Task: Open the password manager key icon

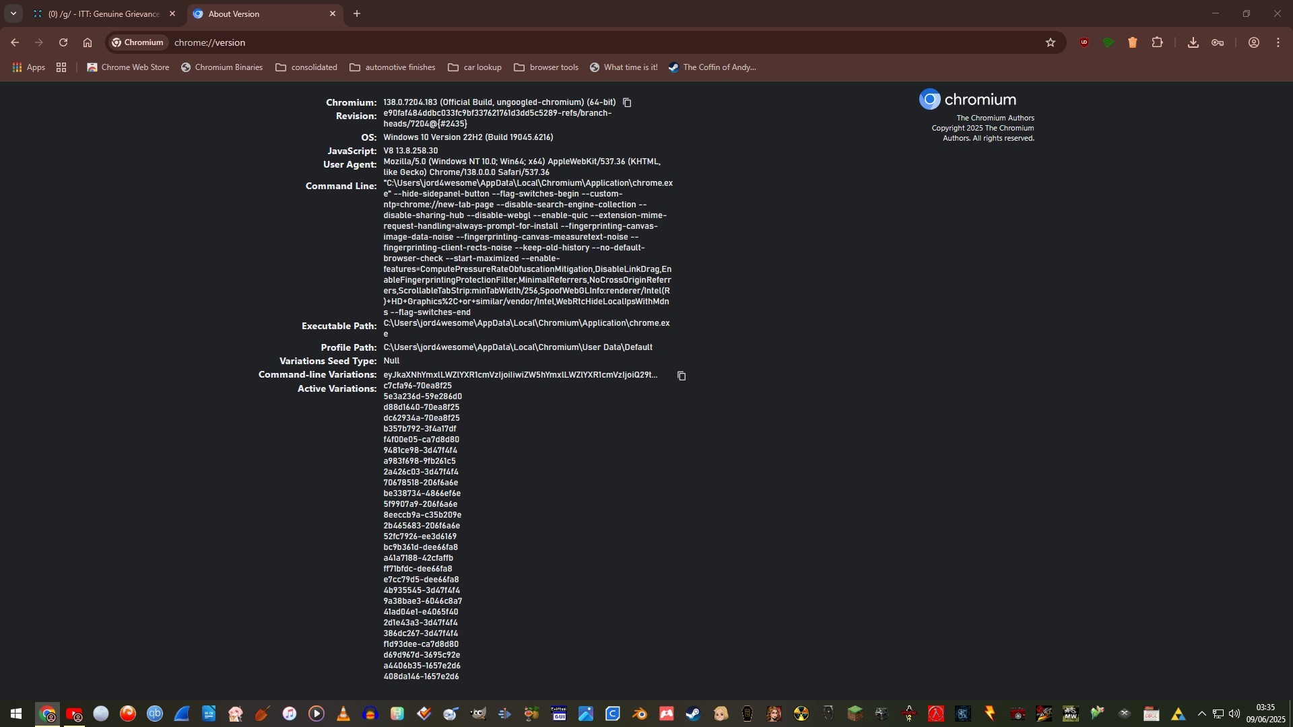Action: point(1218,42)
